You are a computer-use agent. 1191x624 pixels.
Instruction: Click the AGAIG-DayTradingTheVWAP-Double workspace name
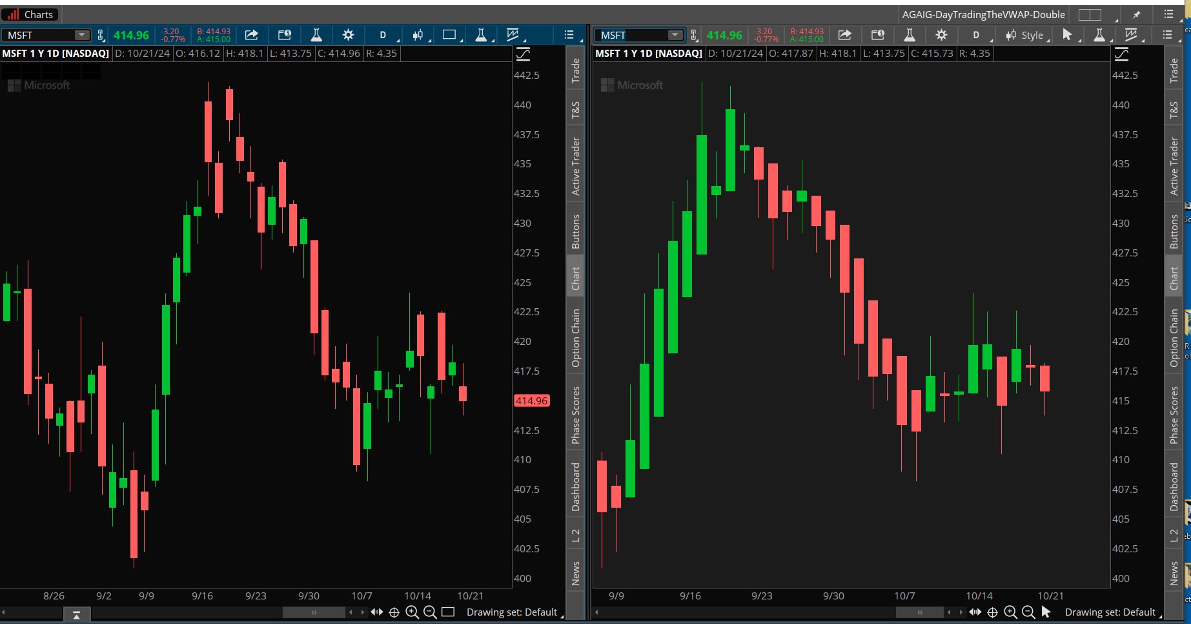click(x=983, y=14)
